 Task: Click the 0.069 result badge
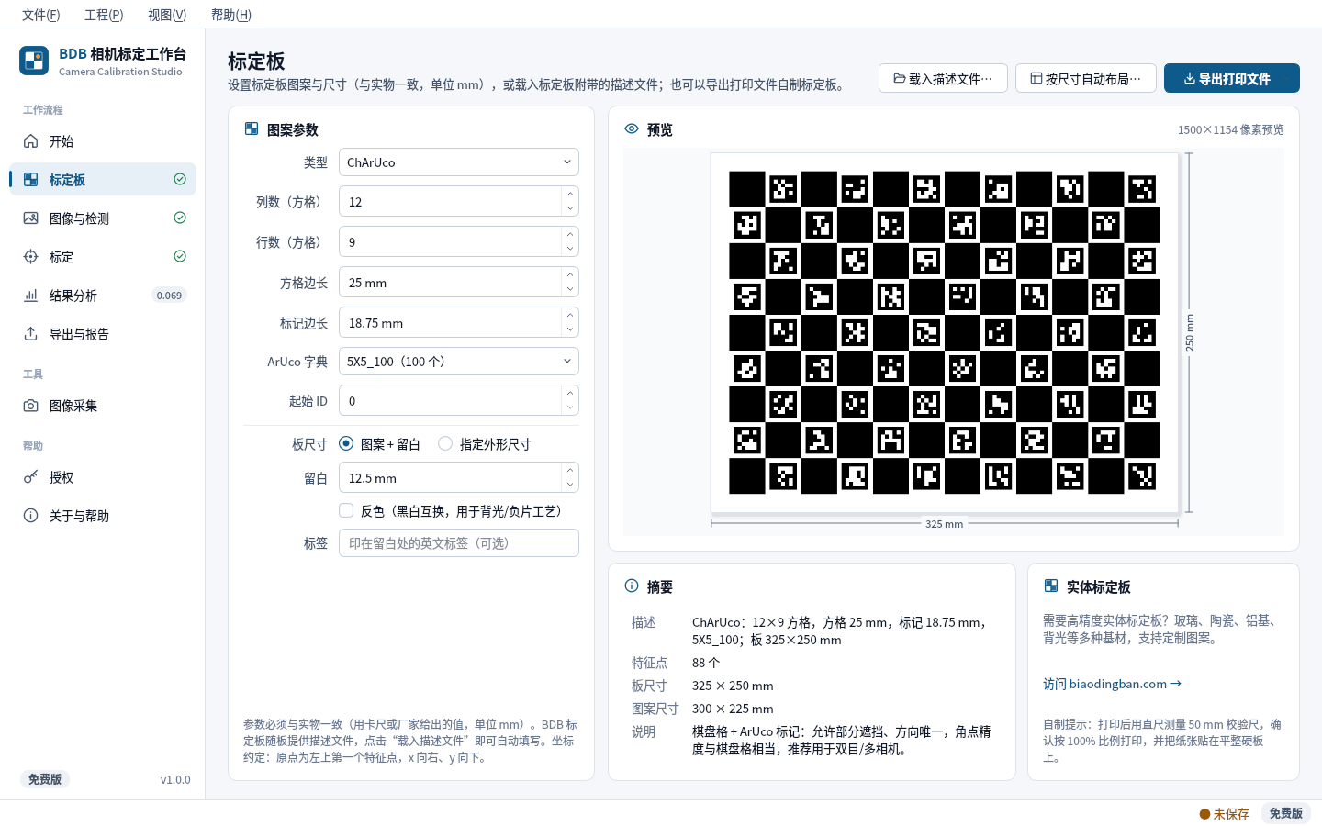[x=169, y=296]
